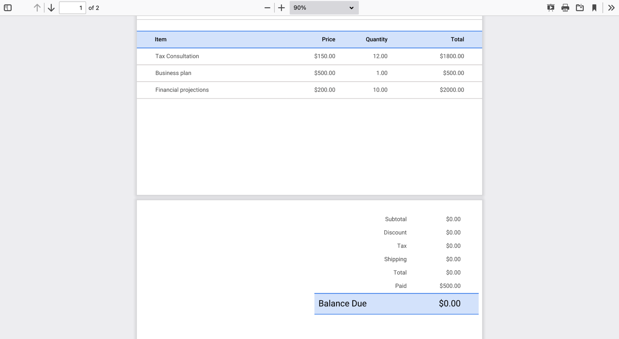Click the page number input field

(73, 8)
